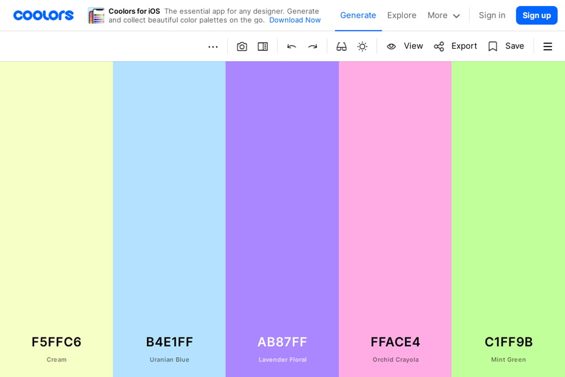The width and height of the screenshot is (565, 377).
Task: Click the camera icon to create palette from photo
Action: (x=242, y=46)
